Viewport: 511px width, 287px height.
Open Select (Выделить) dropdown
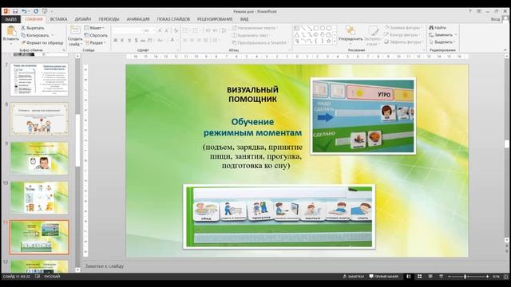click(x=442, y=42)
